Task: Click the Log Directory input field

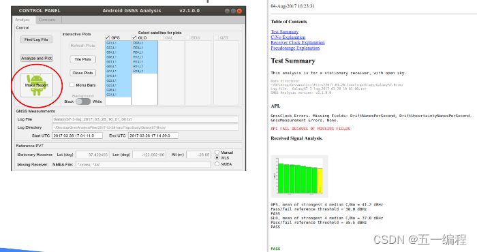Action: coord(145,127)
